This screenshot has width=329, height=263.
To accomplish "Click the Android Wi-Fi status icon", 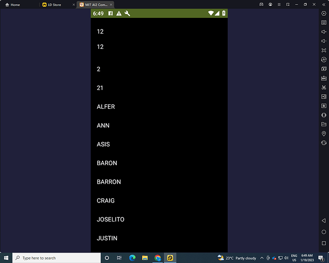I will coord(211,13).
